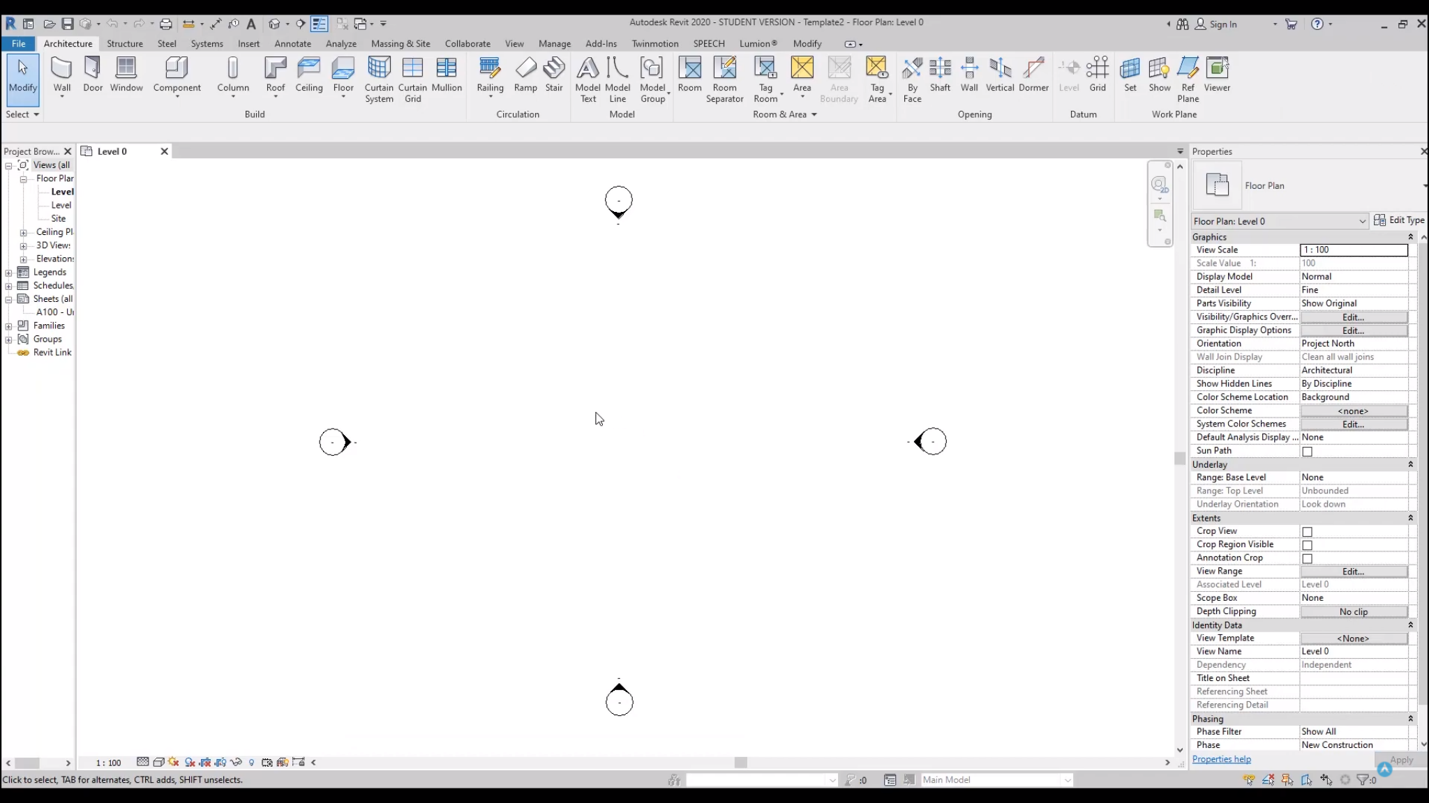Open the Properties help link

coord(1221,759)
